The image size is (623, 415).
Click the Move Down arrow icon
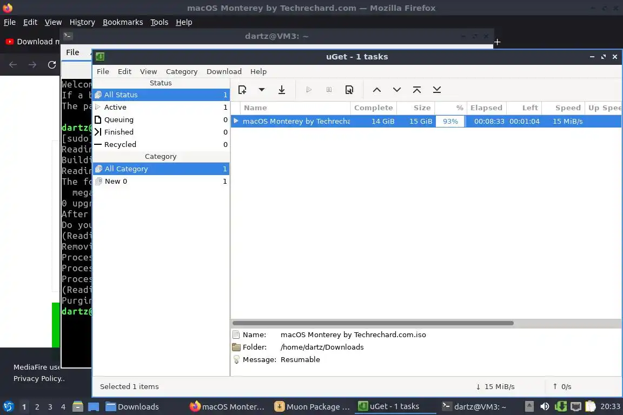[396, 90]
